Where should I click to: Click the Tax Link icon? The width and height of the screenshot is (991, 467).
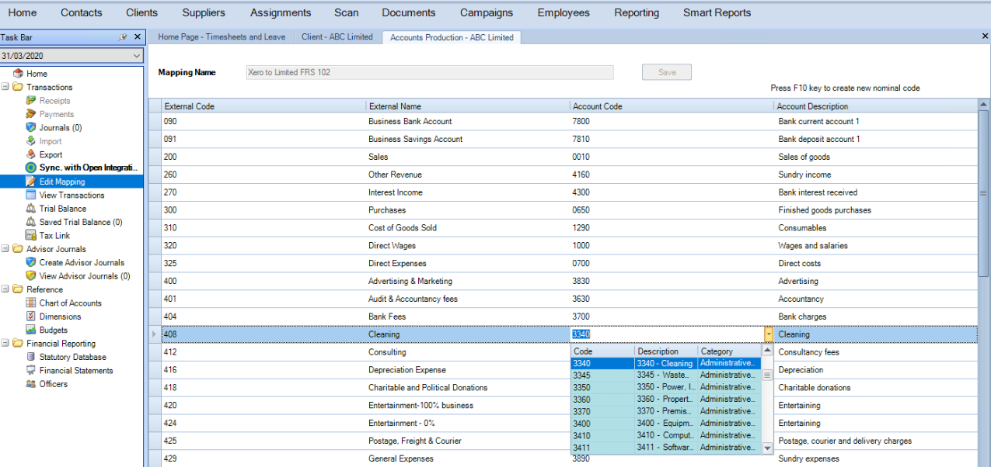31,235
